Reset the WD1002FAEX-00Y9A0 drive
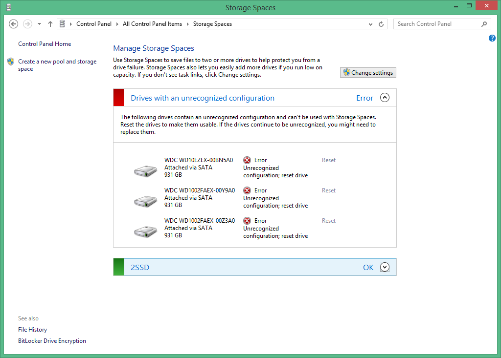This screenshot has width=501, height=358. click(x=328, y=190)
